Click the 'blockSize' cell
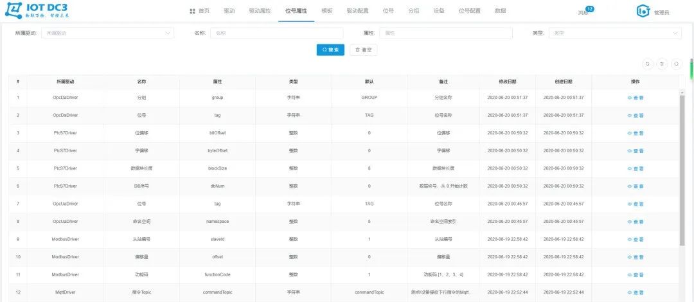 (217, 168)
